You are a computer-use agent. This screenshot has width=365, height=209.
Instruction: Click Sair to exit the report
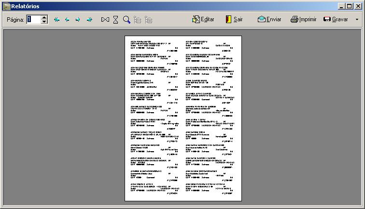coord(234,19)
